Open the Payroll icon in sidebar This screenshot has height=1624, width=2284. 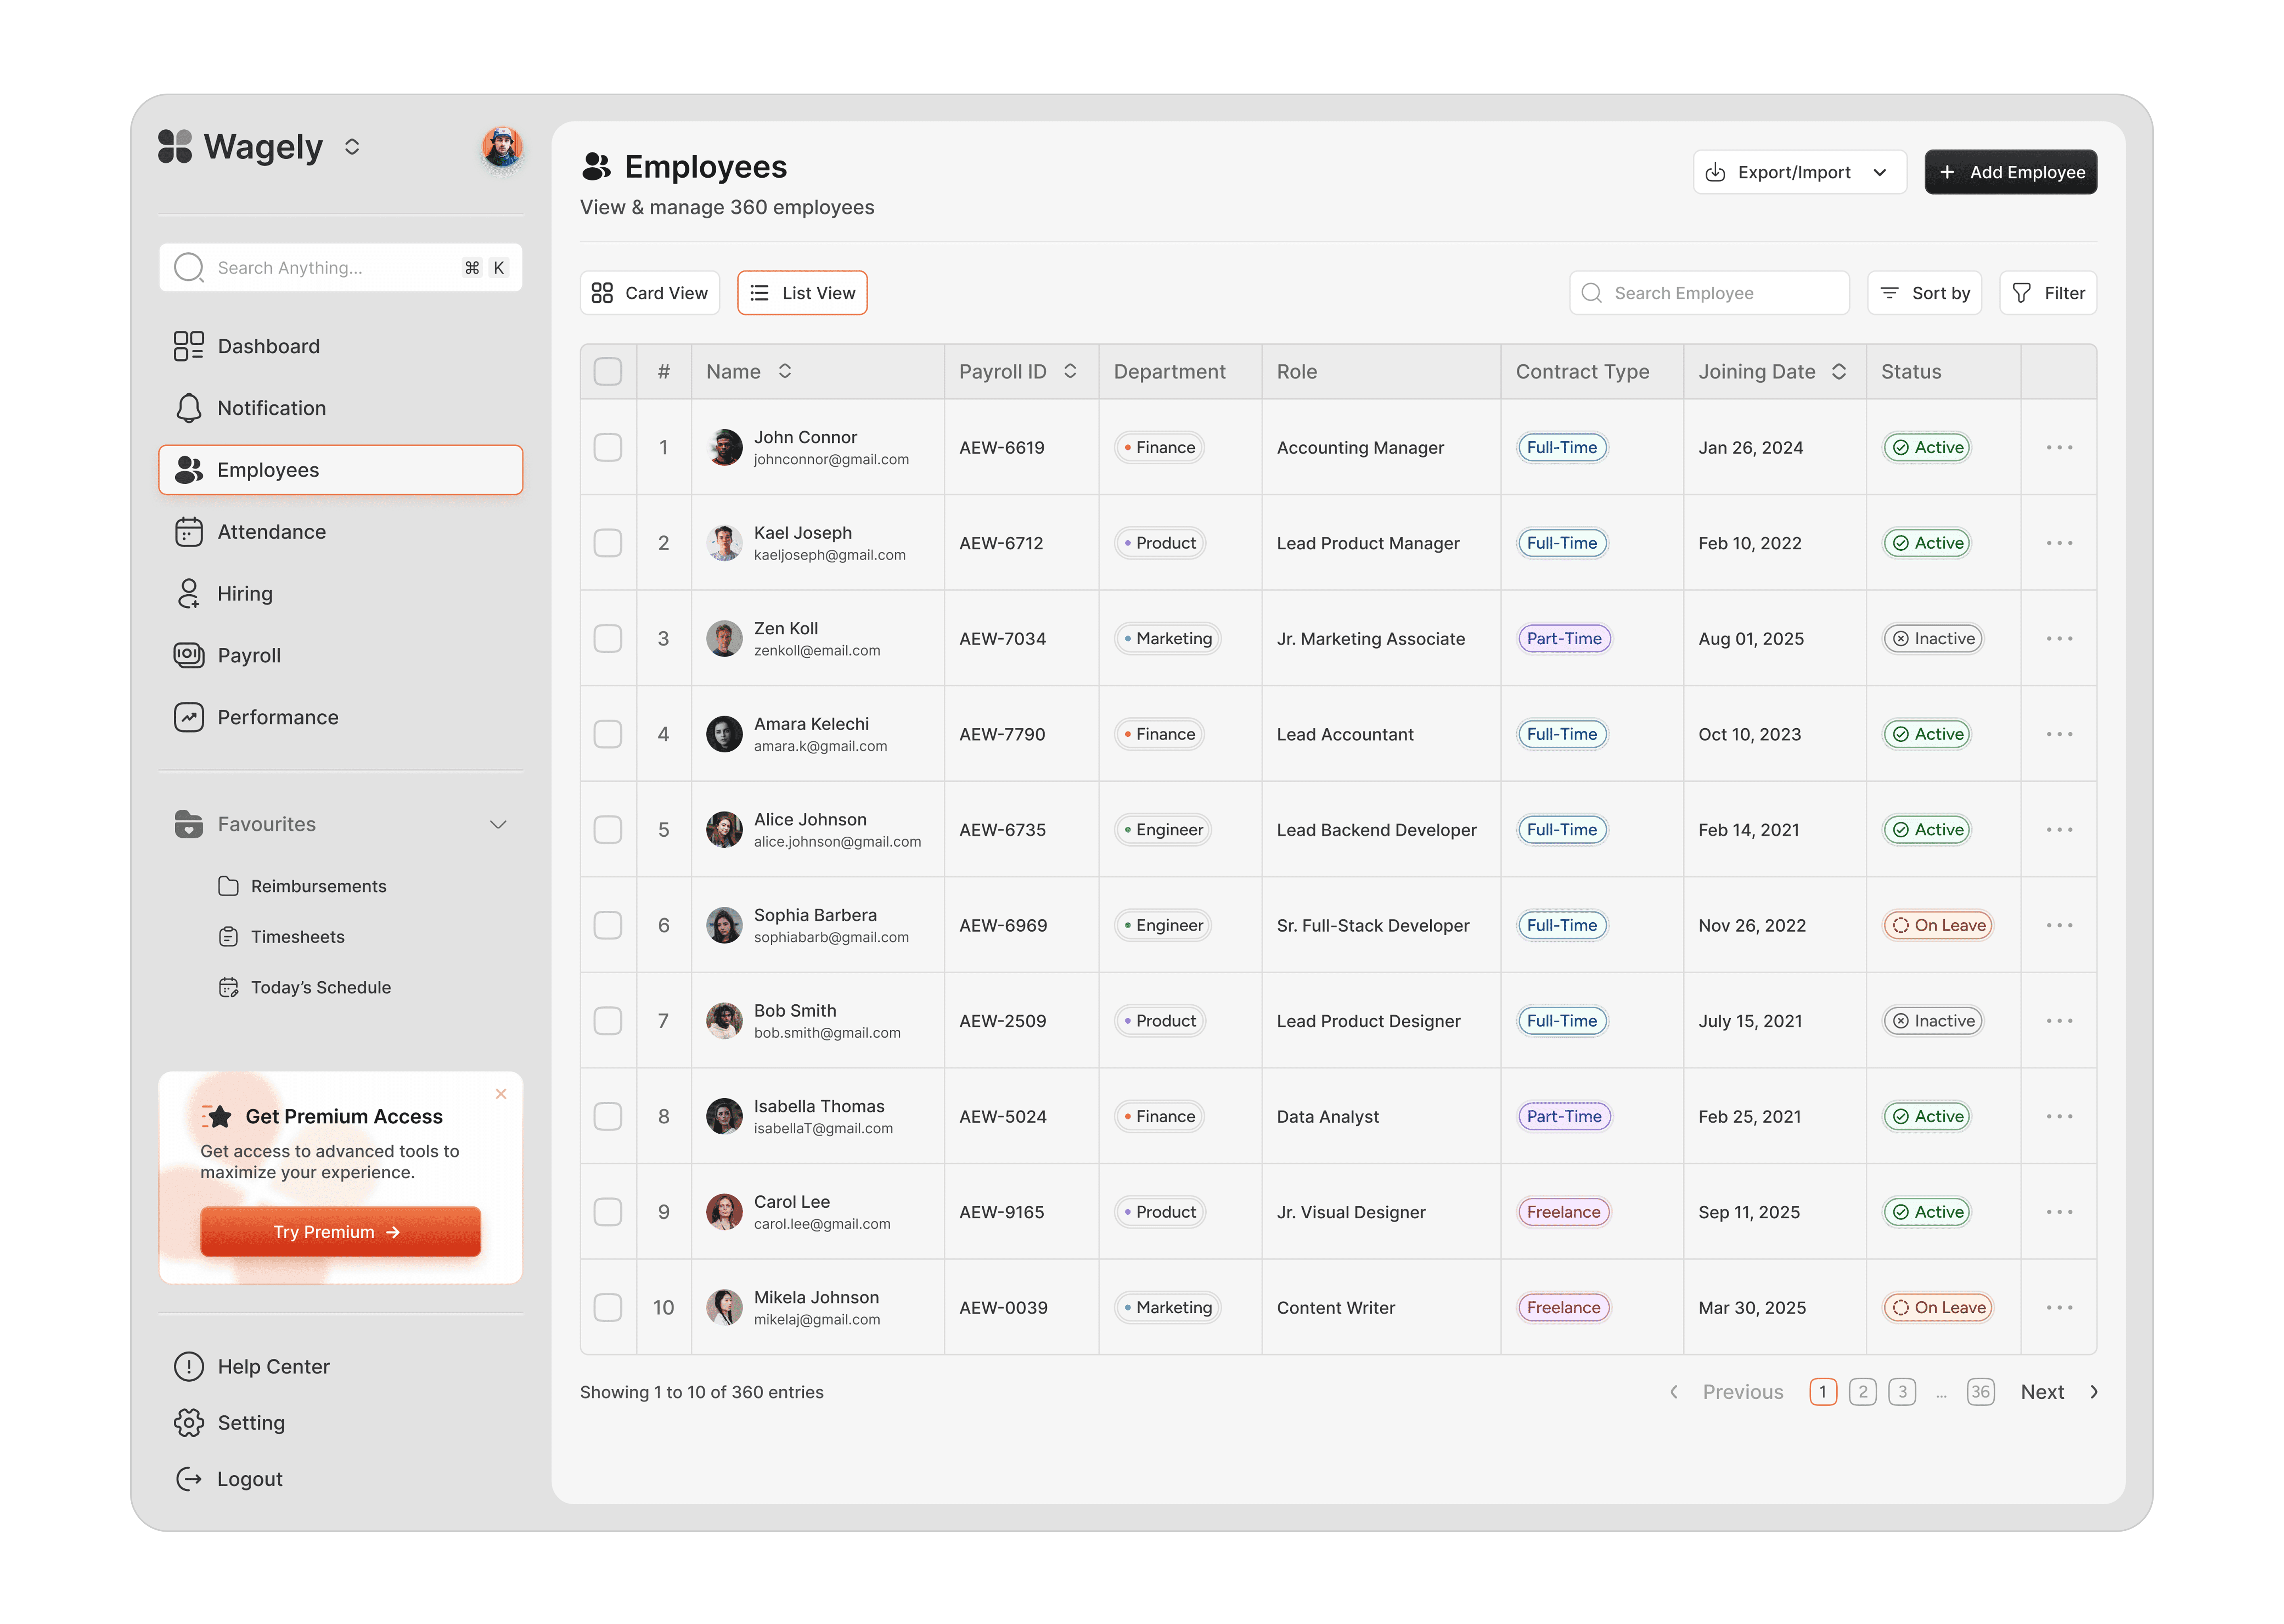[188, 655]
